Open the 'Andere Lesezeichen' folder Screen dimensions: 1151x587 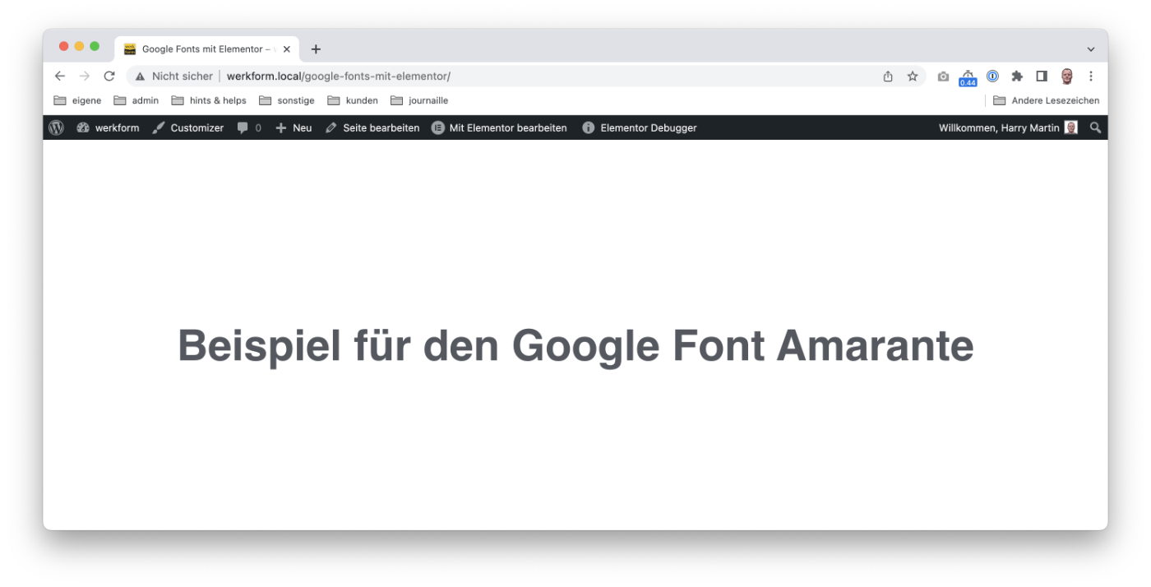click(1046, 100)
